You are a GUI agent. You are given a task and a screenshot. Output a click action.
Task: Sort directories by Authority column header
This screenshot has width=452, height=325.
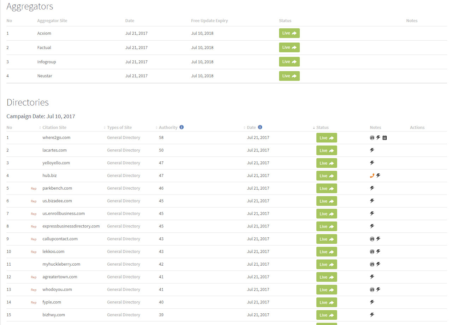pyautogui.click(x=166, y=128)
